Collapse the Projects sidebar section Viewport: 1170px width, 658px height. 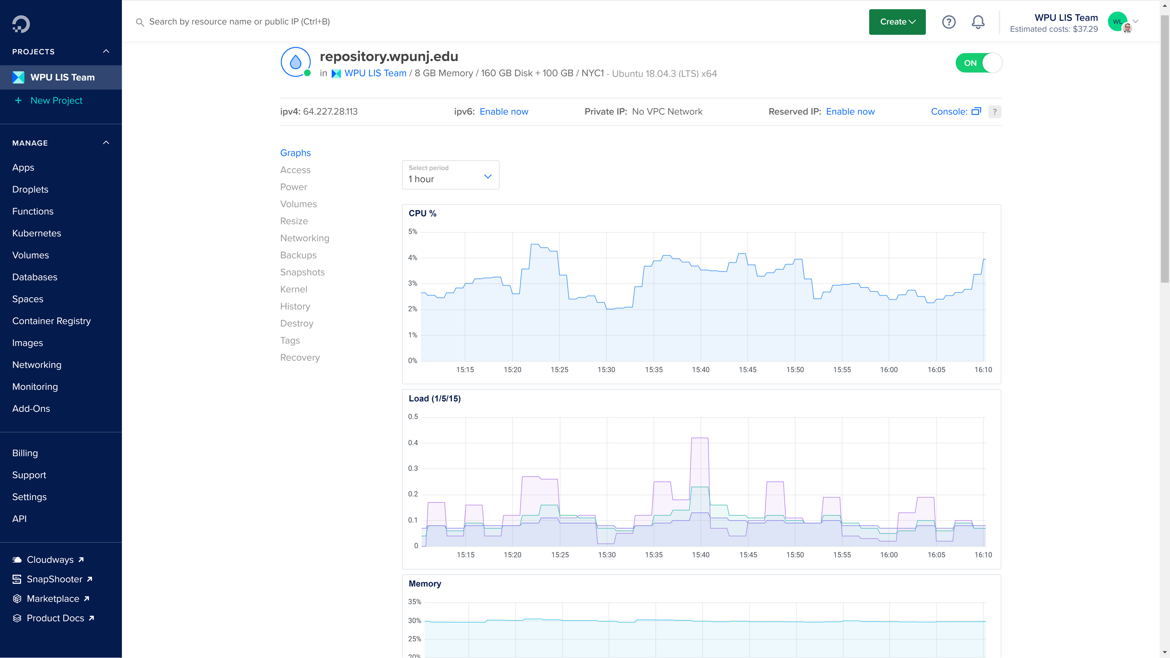[x=106, y=51]
